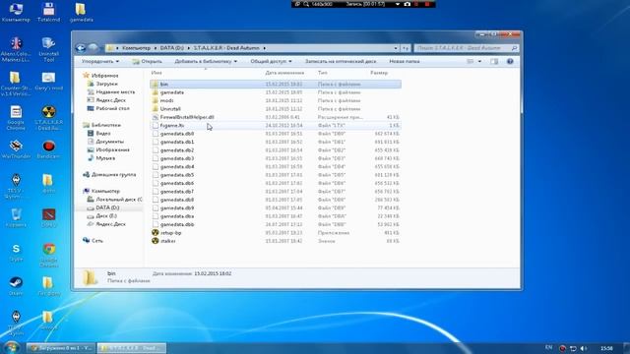Select the bin folder row

tap(276, 85)
